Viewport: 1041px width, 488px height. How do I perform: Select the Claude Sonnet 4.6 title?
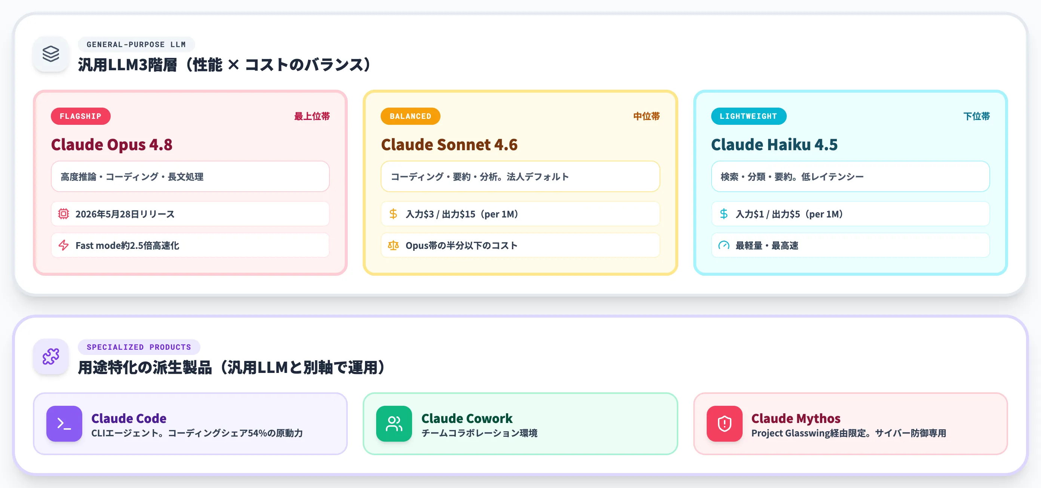(x=449, y=145)
